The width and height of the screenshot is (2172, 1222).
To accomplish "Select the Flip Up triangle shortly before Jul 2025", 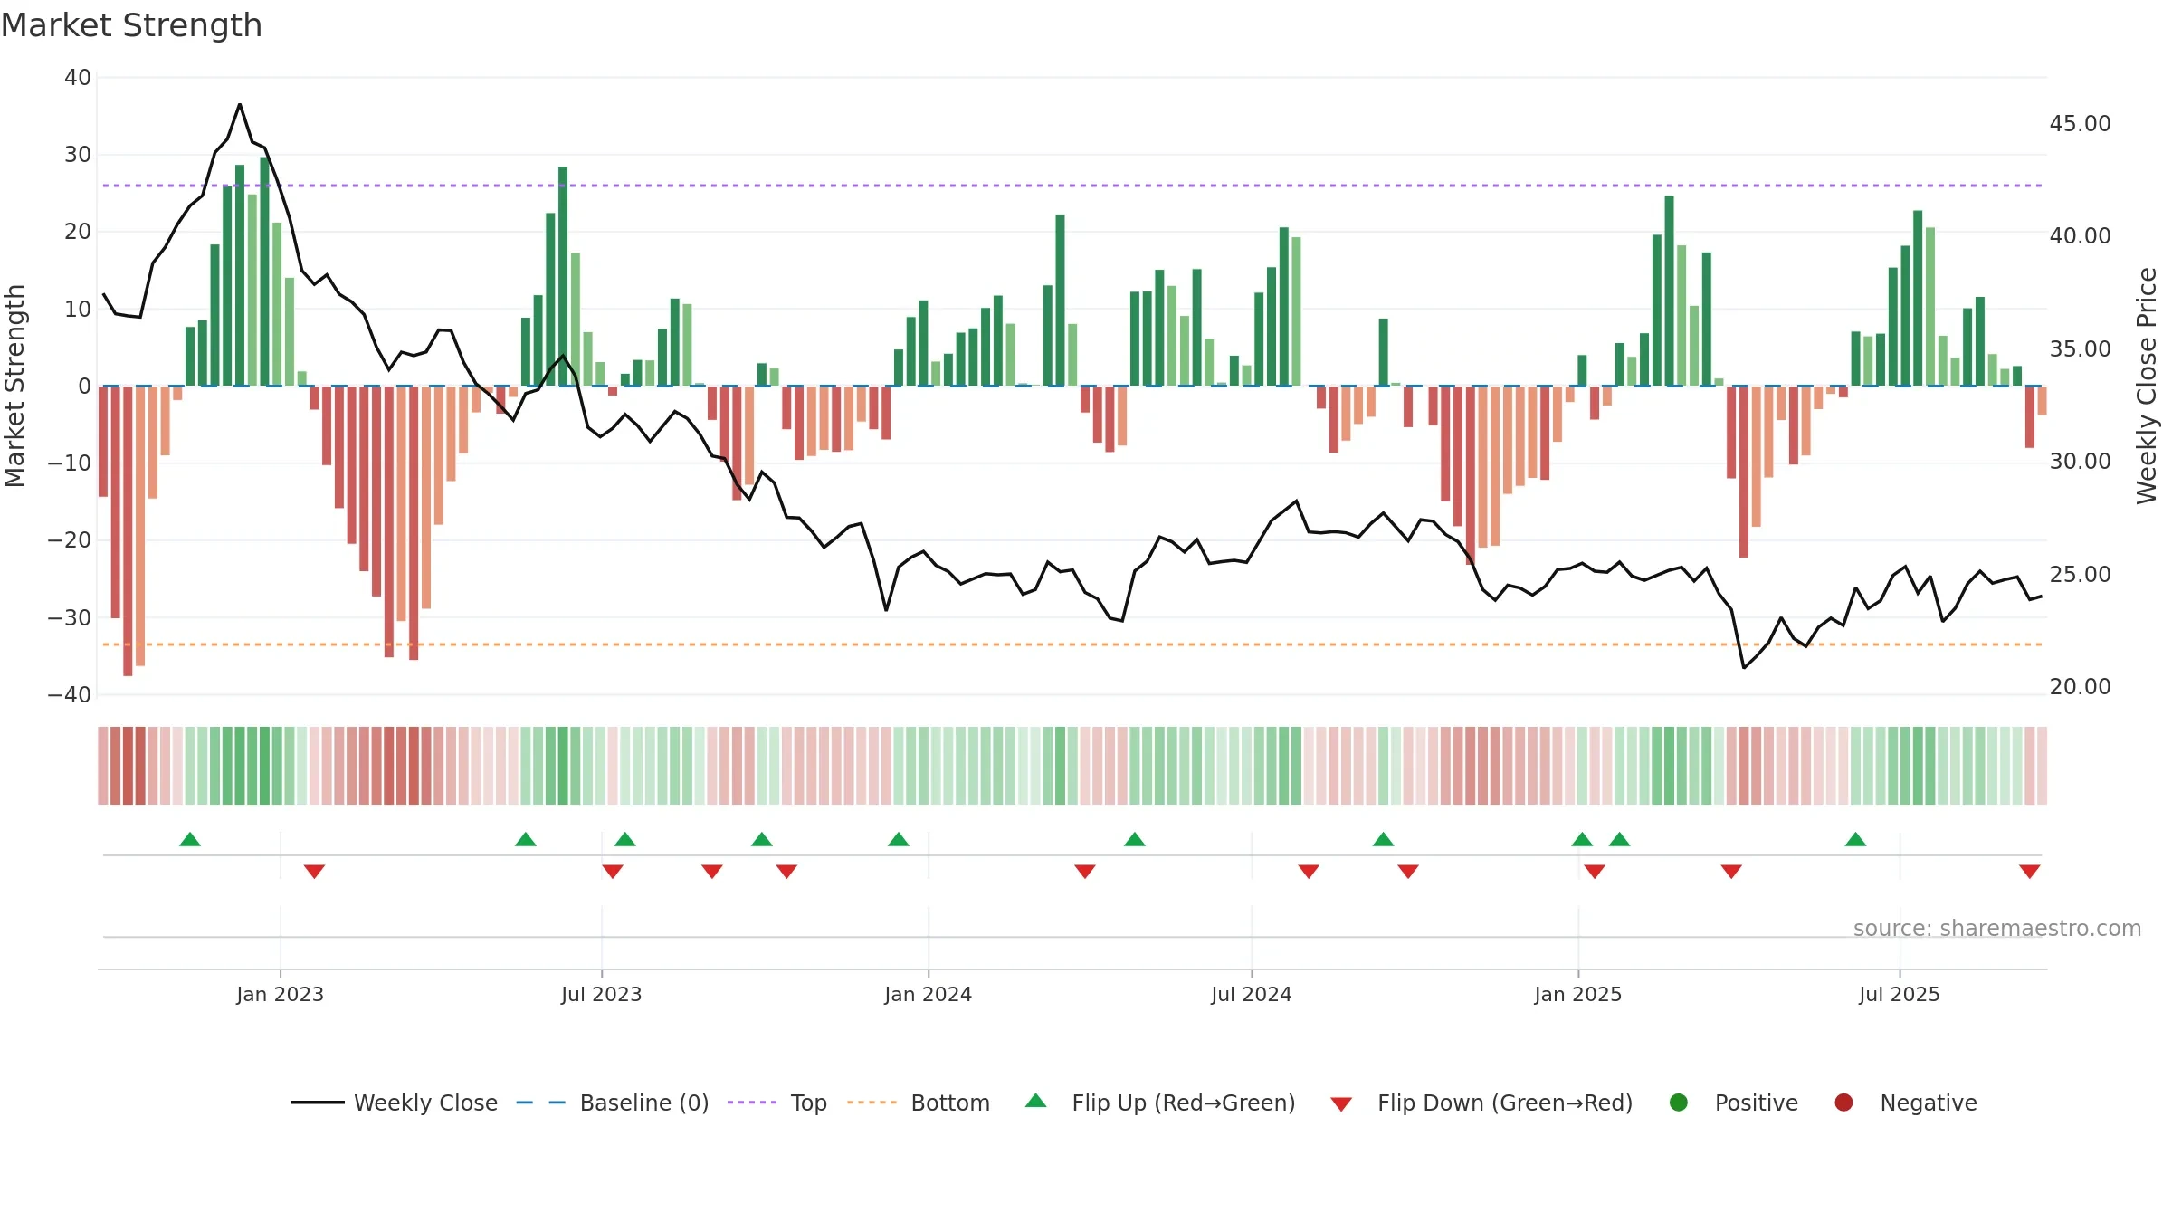I will click(x=1856, y=839).
